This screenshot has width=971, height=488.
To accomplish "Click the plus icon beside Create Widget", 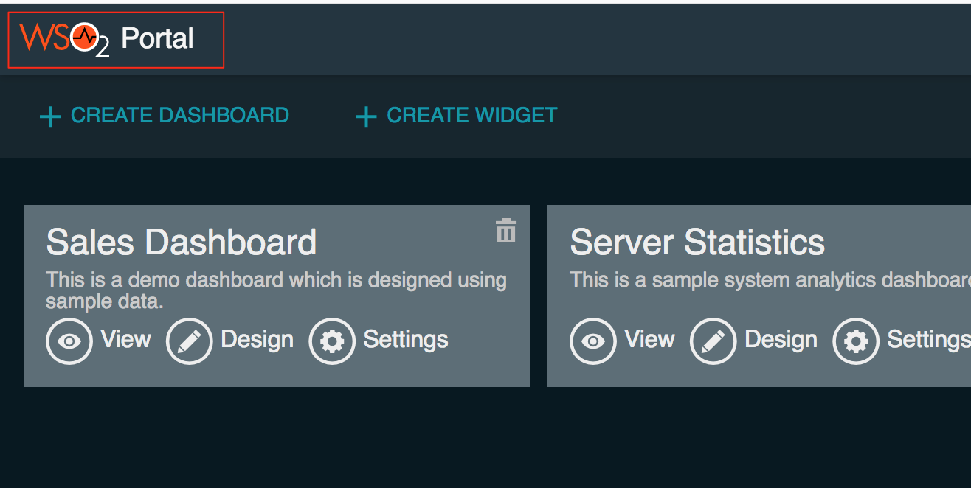I will [366, 116].
